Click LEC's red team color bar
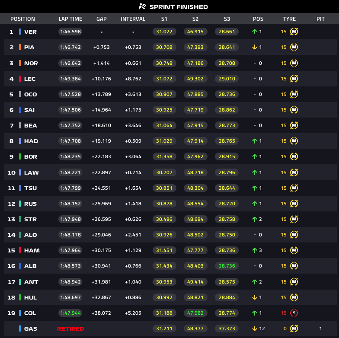 (x=20, y=79)
